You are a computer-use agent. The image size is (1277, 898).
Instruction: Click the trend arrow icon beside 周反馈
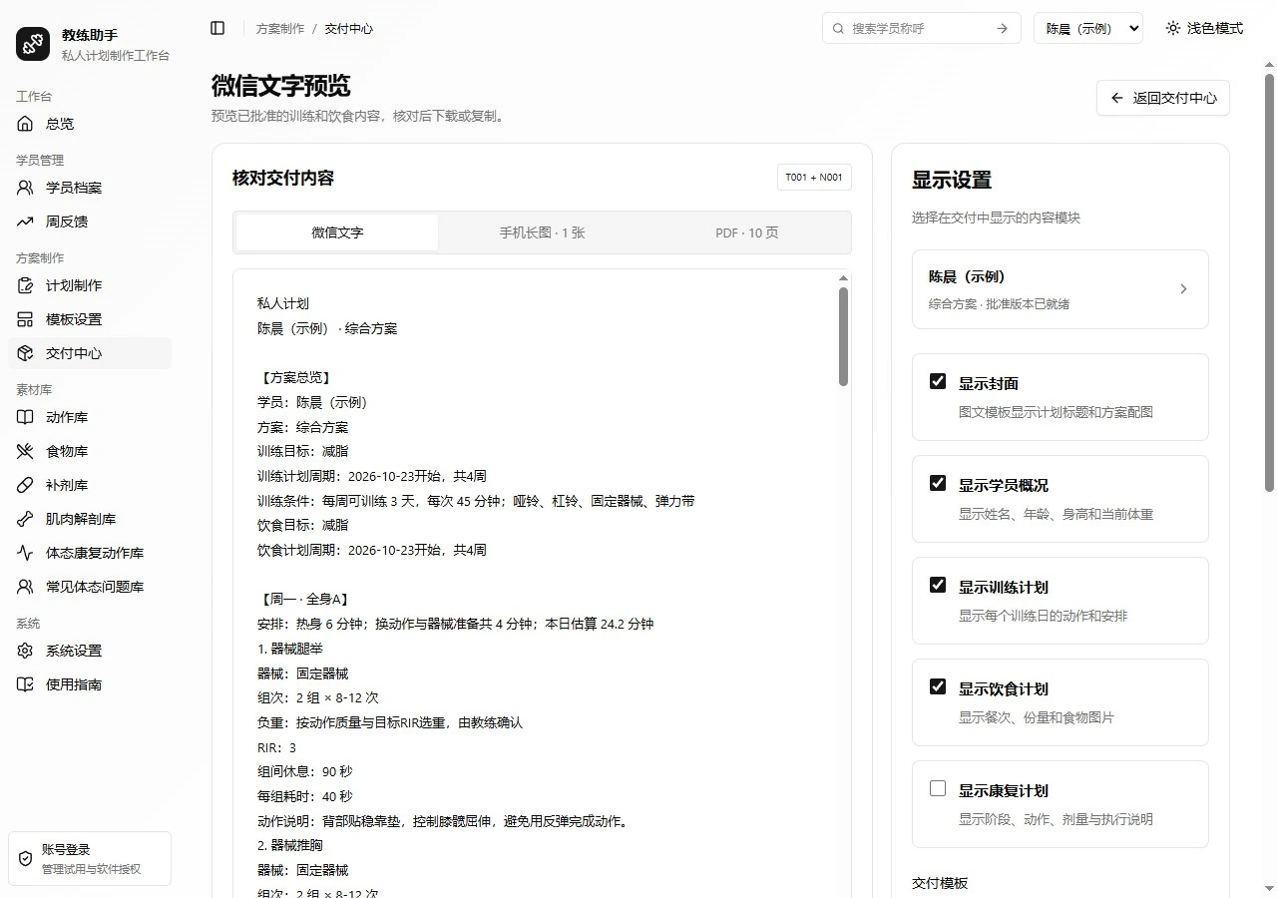pyautogui.click(x=26, y=222)
